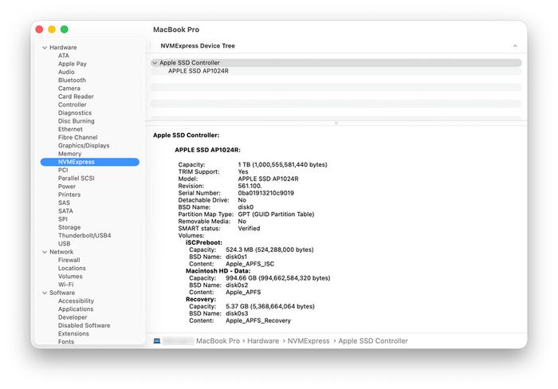Open Applications under Software
This screenshot has height=389, width=558.
pyautogui.click(x=76, y=309)
